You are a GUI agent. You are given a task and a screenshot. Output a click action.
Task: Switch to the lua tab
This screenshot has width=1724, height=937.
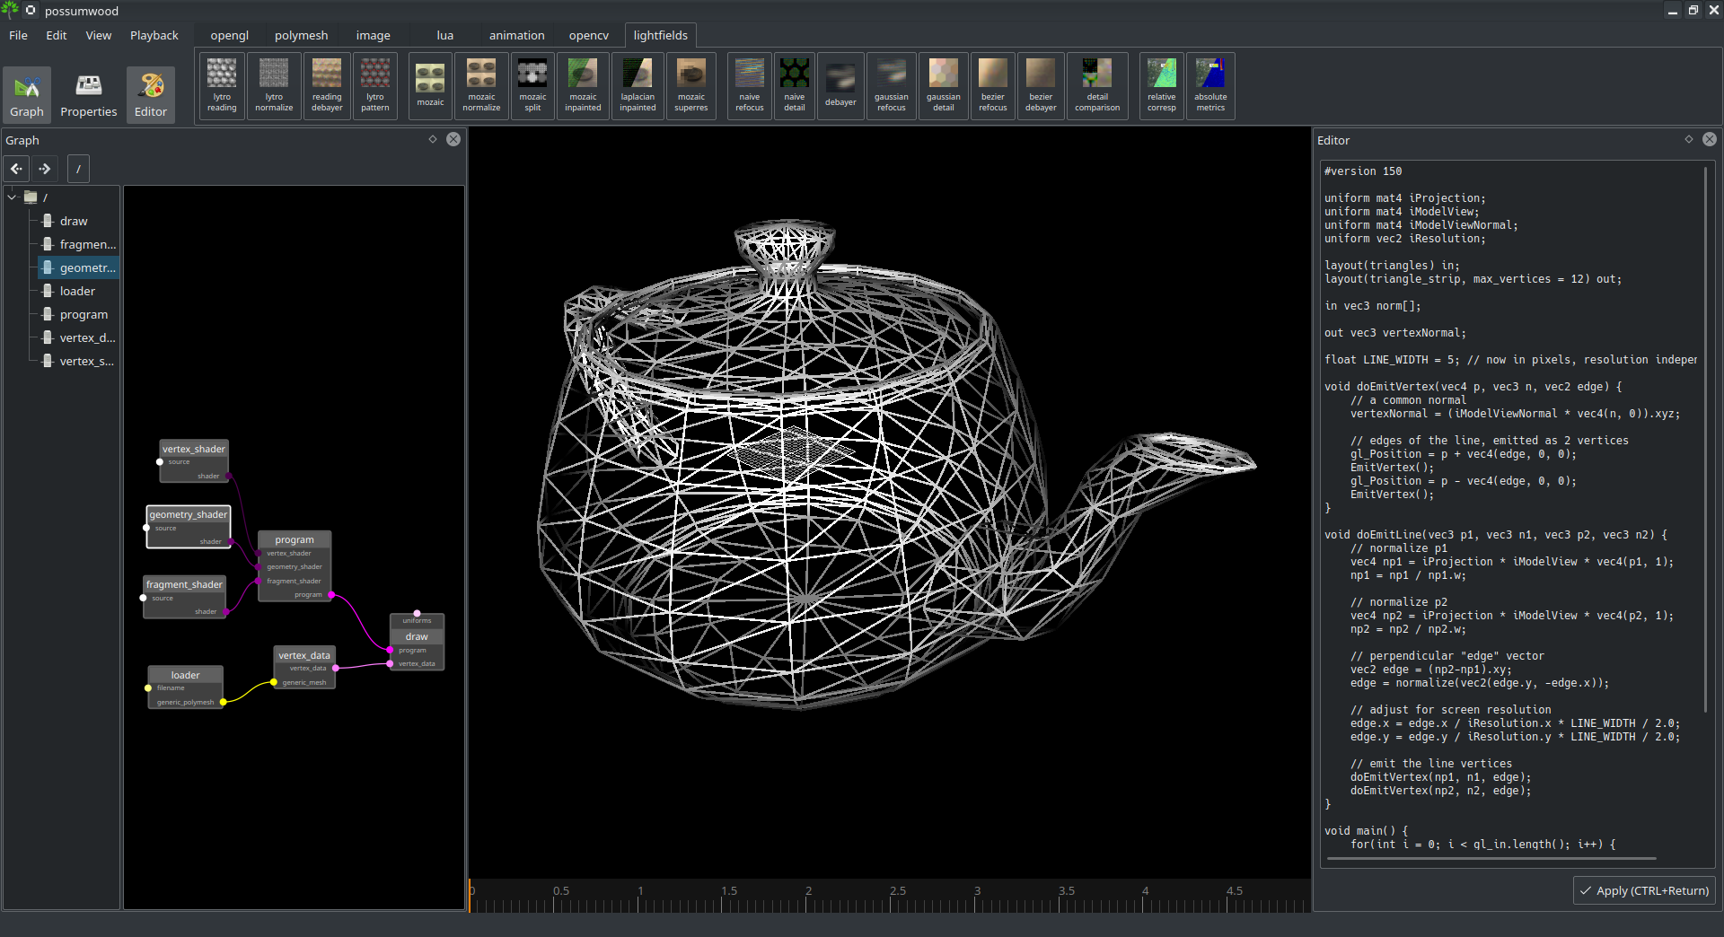[x=445, y=35]
